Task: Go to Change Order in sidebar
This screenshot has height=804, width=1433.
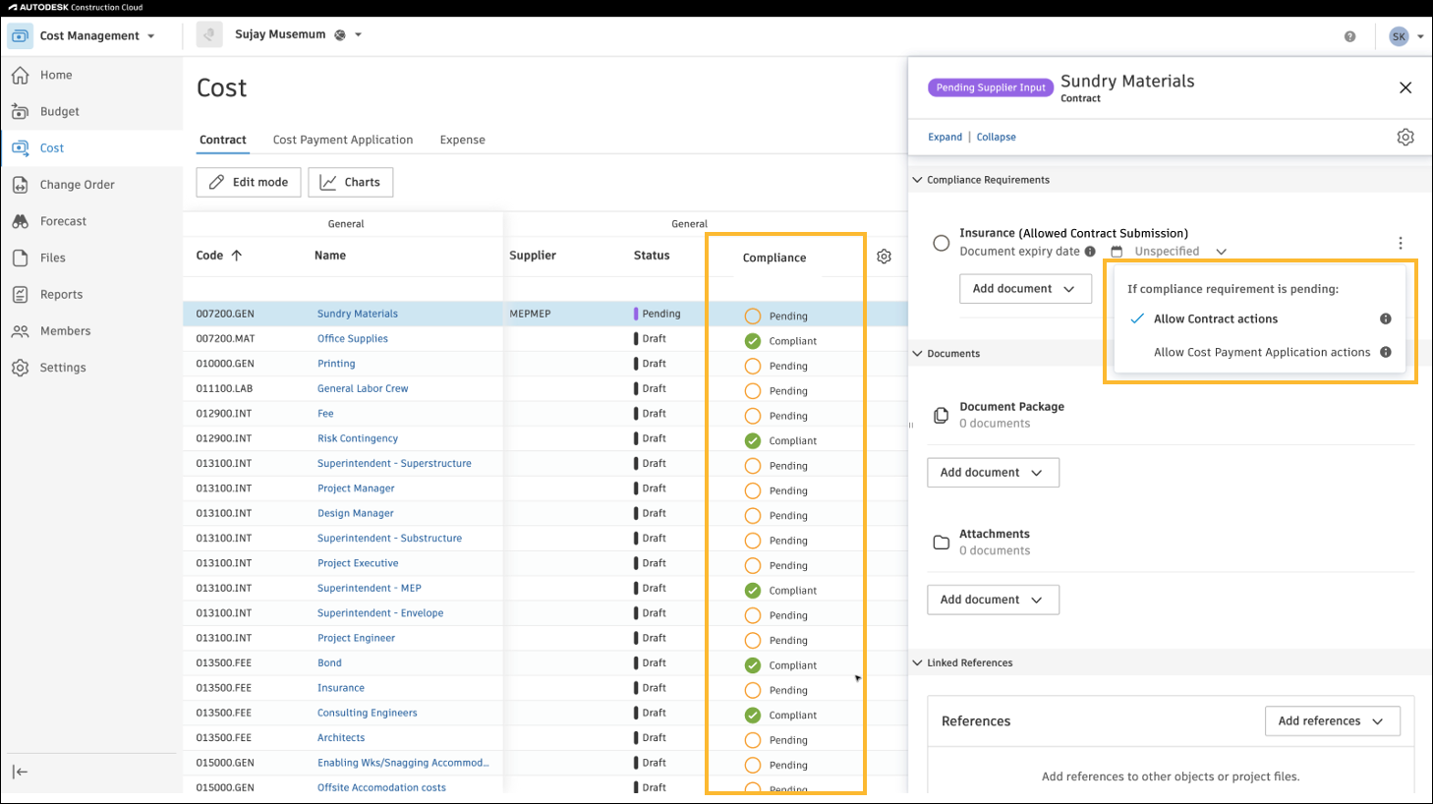Action: [x=77, y=185]
